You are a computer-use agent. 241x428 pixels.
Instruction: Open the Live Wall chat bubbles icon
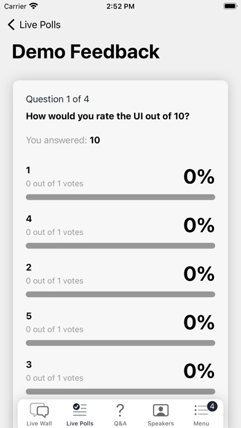click(39, 410)
